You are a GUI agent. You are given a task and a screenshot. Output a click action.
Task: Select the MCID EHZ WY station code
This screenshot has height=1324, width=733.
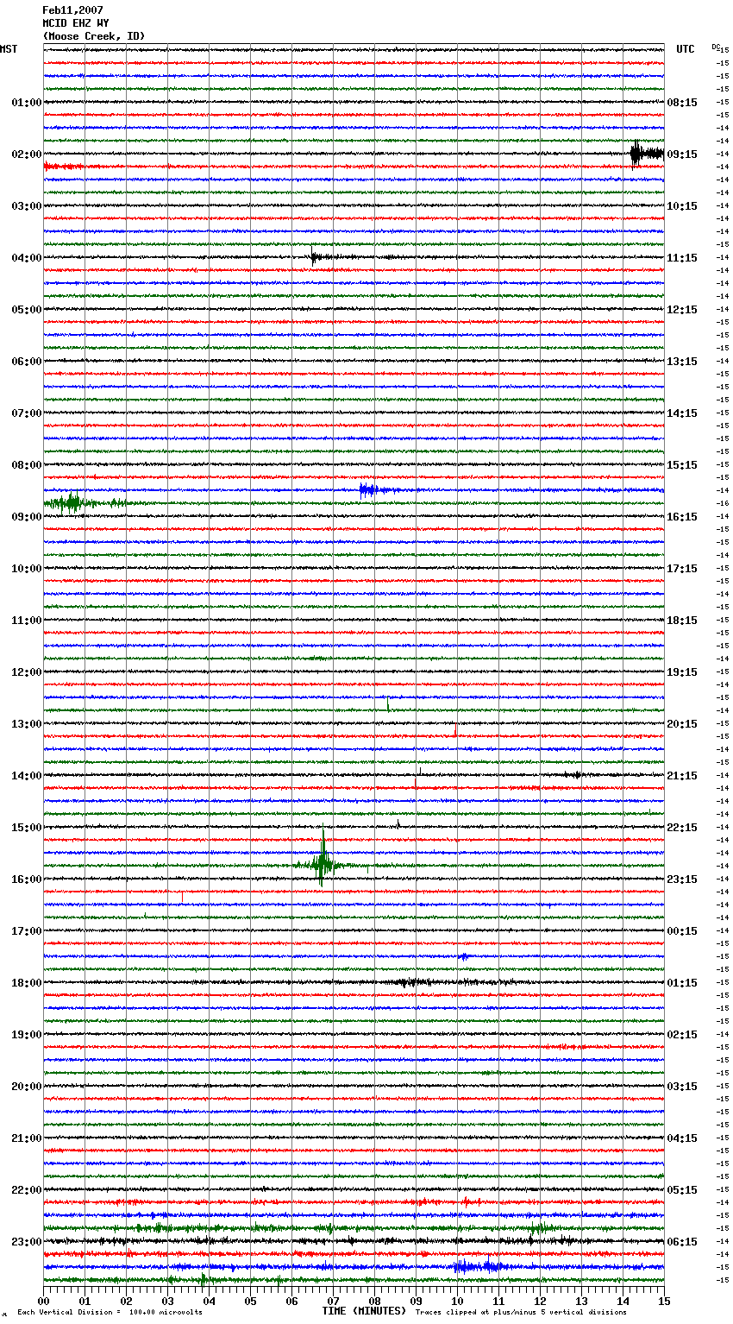(76, 23)
